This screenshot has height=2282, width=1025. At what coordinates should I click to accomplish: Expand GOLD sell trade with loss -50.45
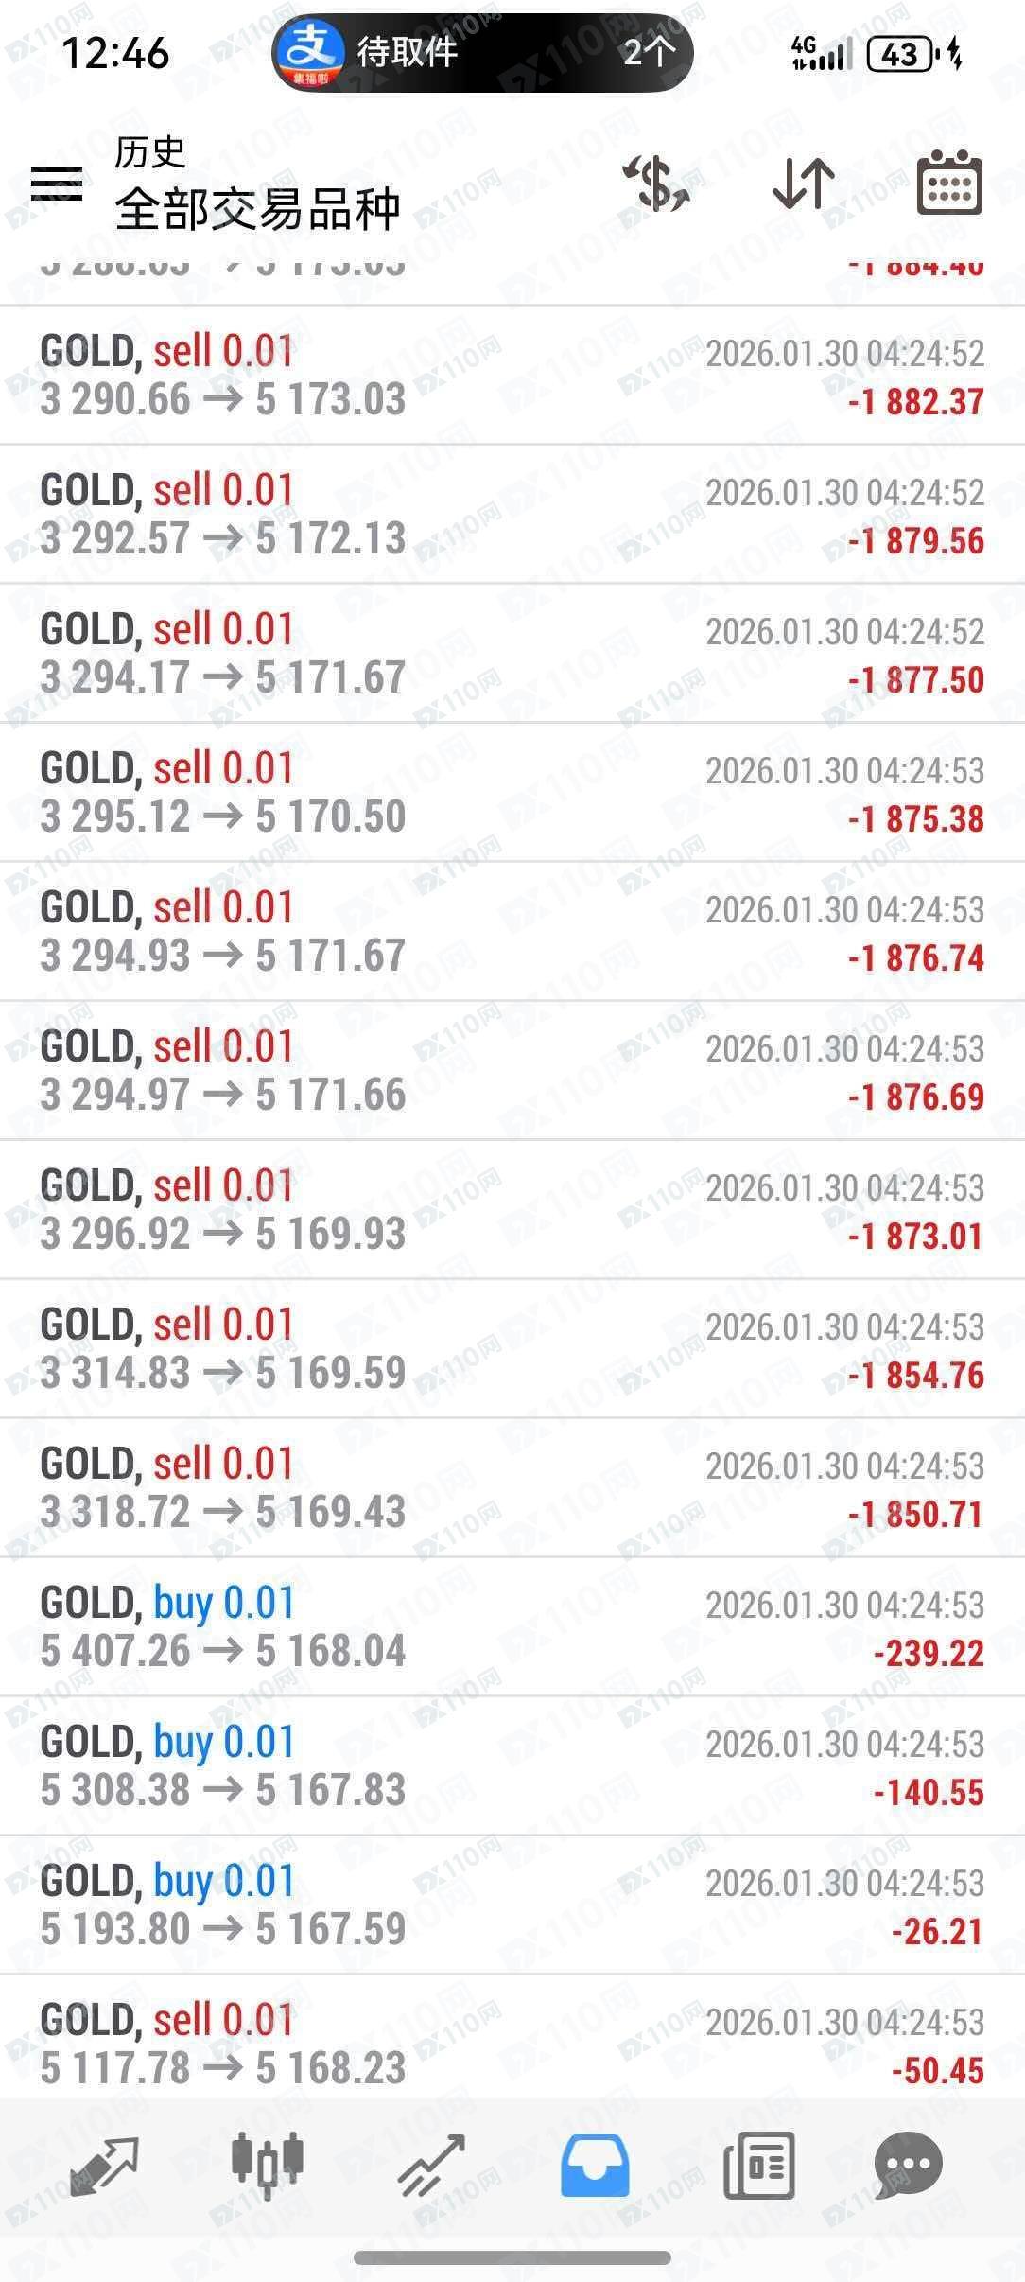pyautogui.click(x=512, y=2044)
